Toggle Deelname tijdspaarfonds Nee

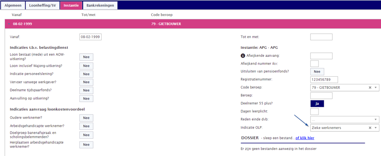(86, 90)
